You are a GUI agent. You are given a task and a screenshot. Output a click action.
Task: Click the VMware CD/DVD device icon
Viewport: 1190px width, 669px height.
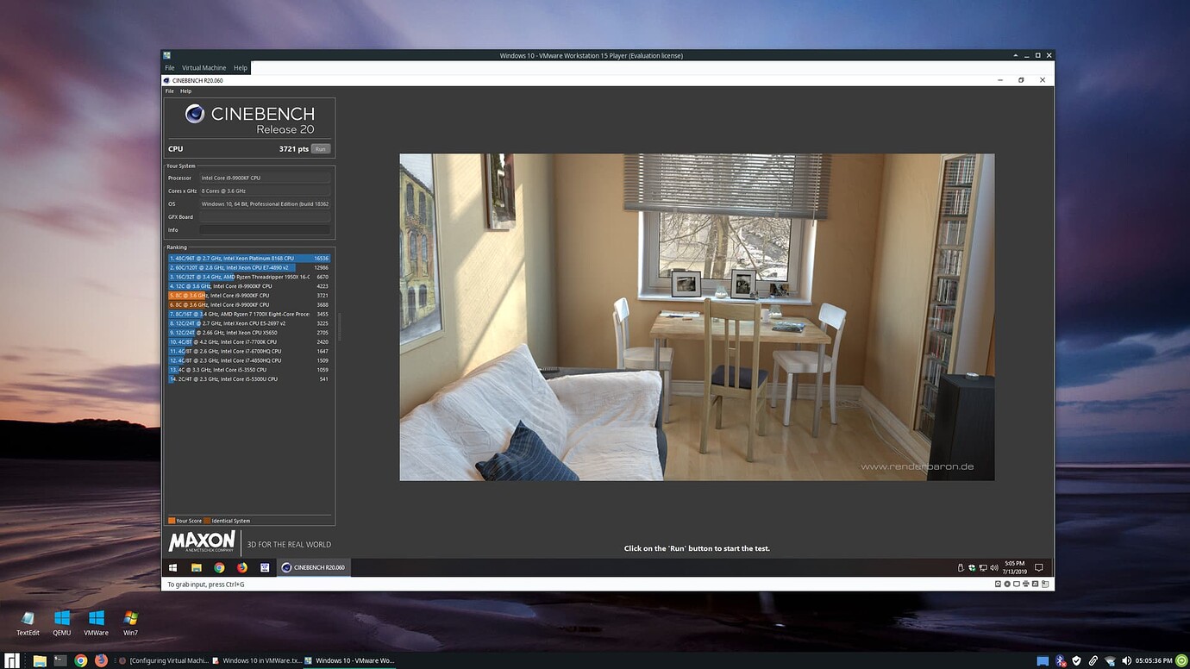coord(1009,585)
